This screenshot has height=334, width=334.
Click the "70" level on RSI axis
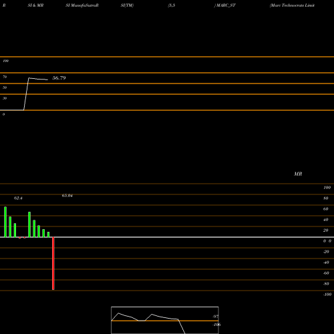(x=5, y=77)
